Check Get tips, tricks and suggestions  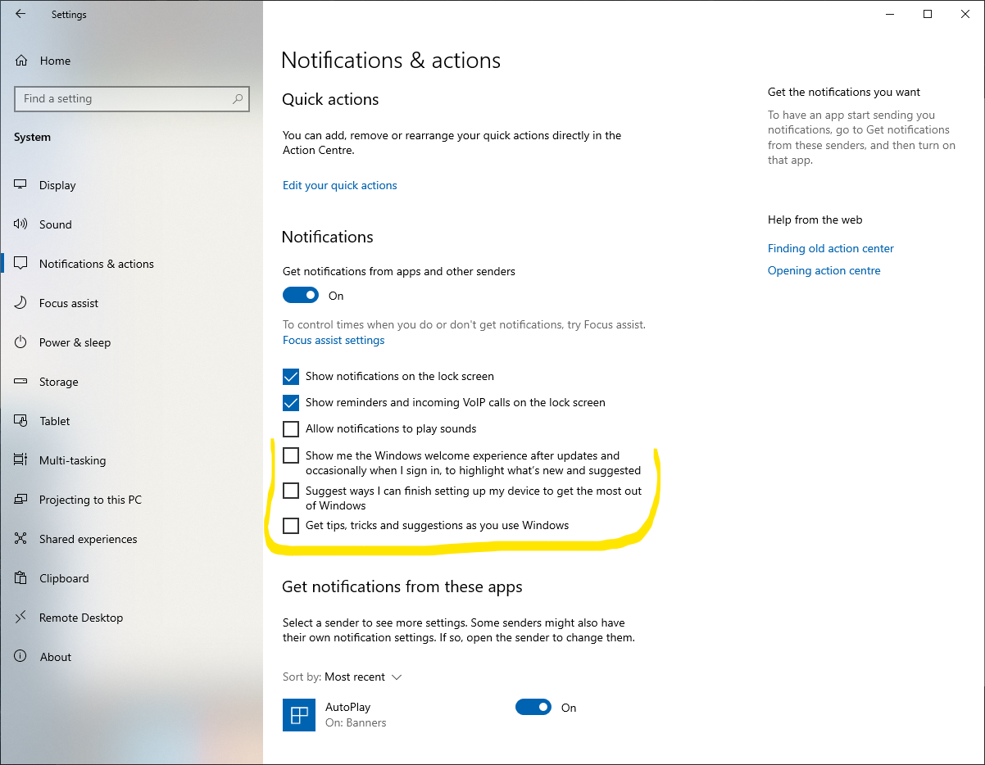(x=291, y=526)
